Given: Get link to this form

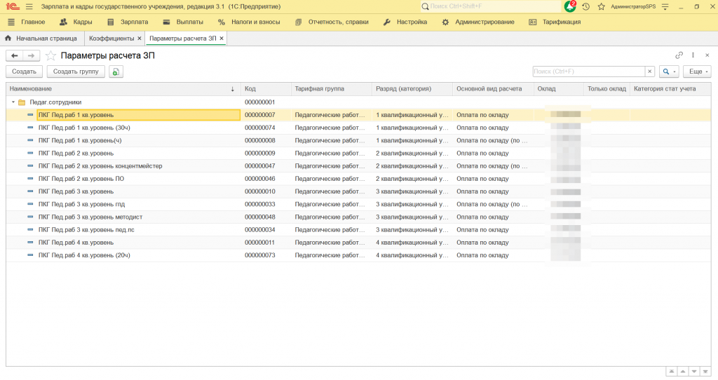Looking at the screenshot, I should 679,55.
